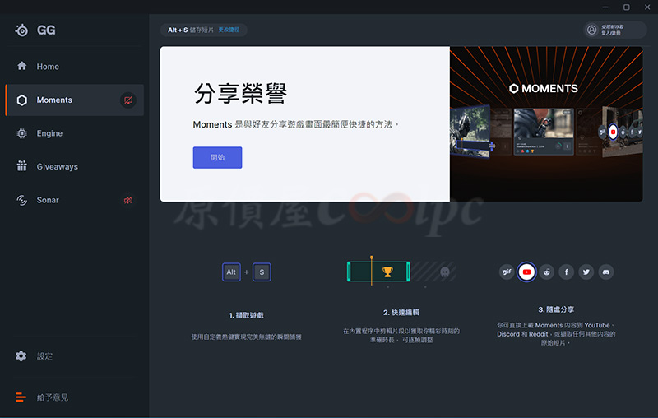Click the settings gear icon
This screenshot has width=658, height=418.
21,356
